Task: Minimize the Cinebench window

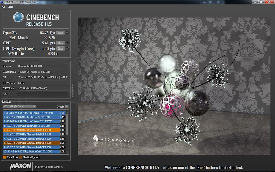Action: tap(255, 2)
